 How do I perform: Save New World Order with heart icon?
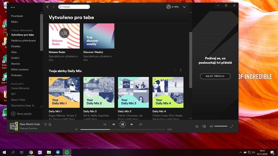pyautogui.click(x=45, y=124)
